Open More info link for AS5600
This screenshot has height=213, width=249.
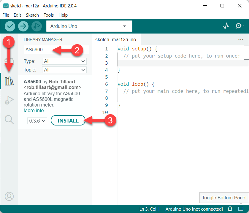click(34, 110)
